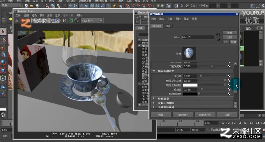Viewport: 265px width, 142px height.
Task: Open the white 镜面反射颜色 color swatch
Action: [x=190, y=85]
